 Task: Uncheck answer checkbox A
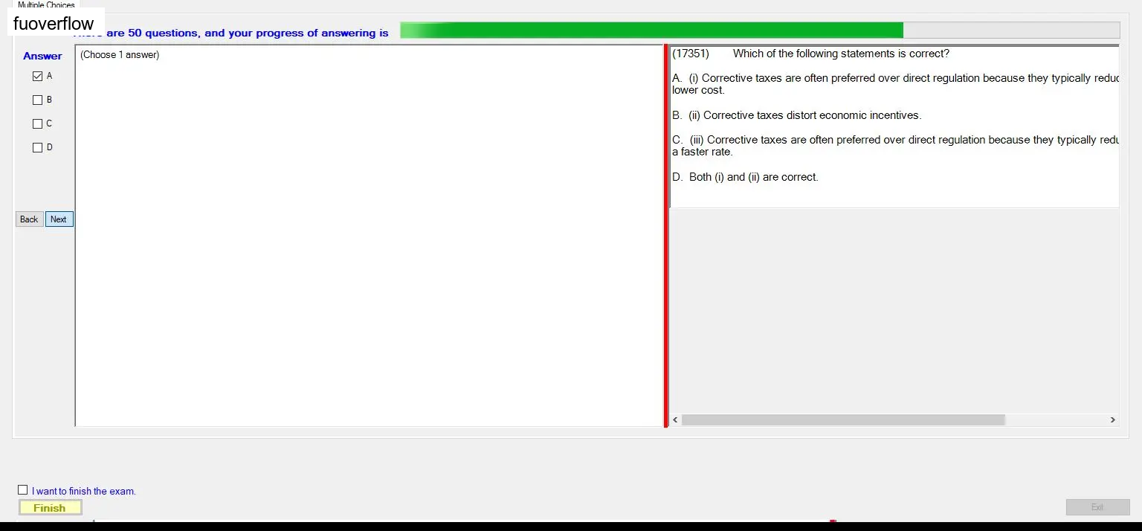(x=37, y=76)
